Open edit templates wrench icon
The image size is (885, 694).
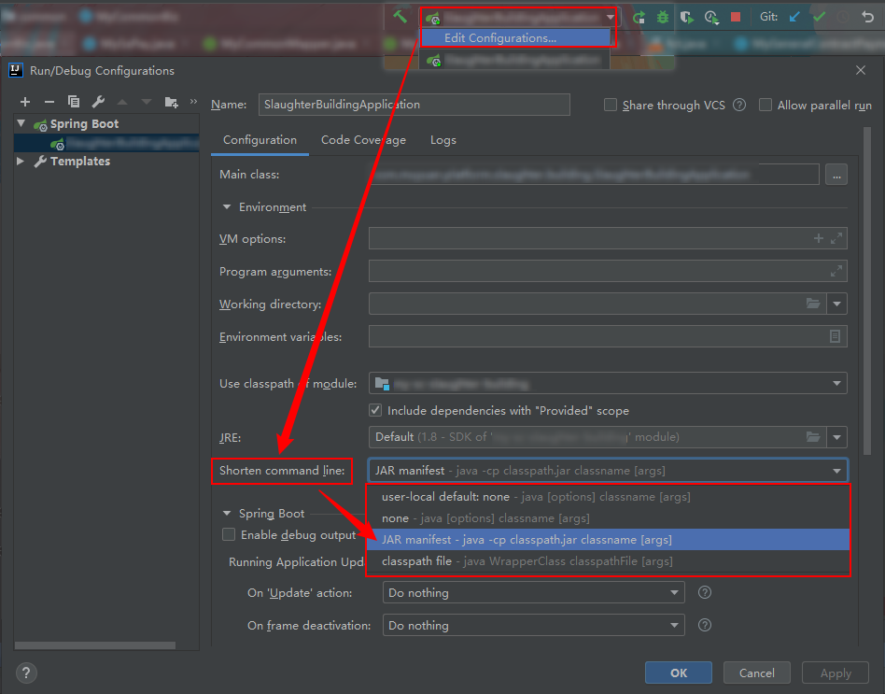tap(98, 102)
